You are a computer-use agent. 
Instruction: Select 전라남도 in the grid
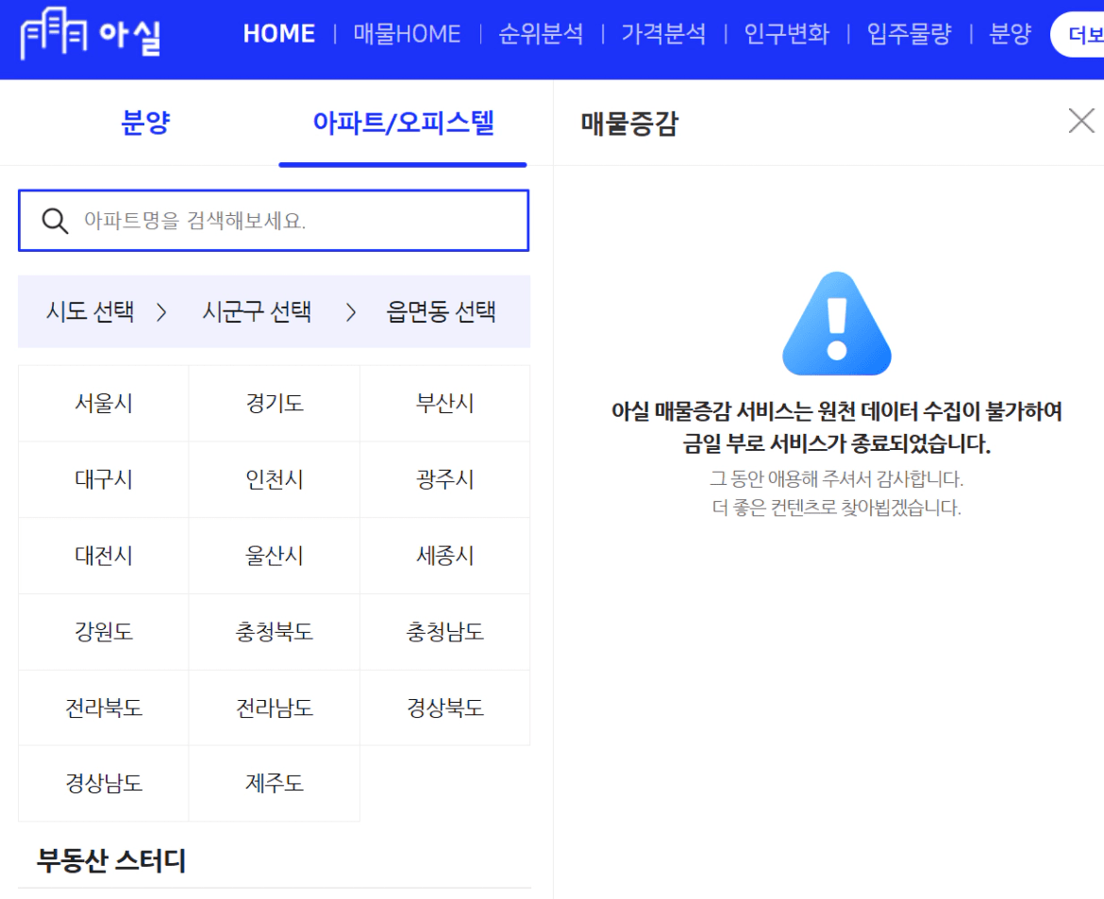[x=275, y=708]
